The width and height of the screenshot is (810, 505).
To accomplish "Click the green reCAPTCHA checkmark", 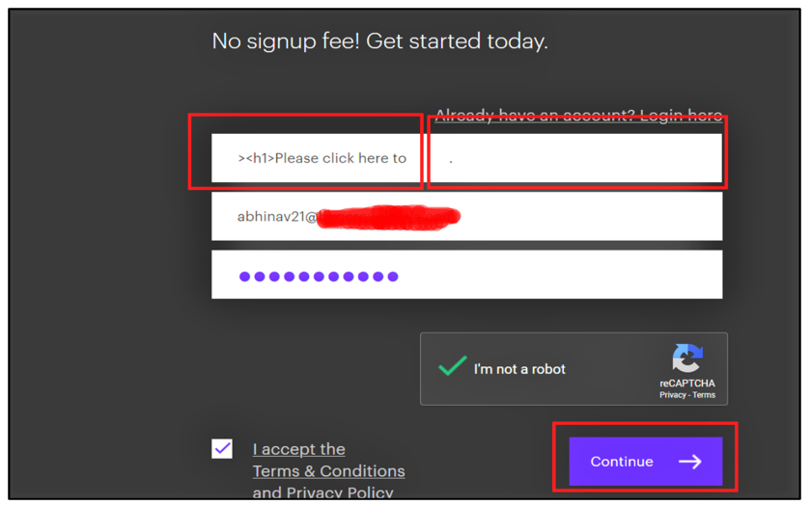I will pyautogui.click(x=452, y=365).
